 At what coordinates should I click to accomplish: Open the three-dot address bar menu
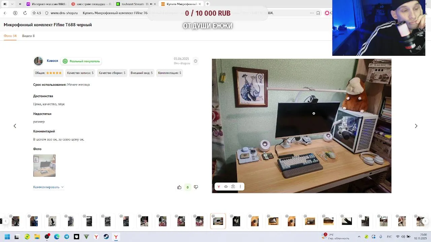[311, 13]
